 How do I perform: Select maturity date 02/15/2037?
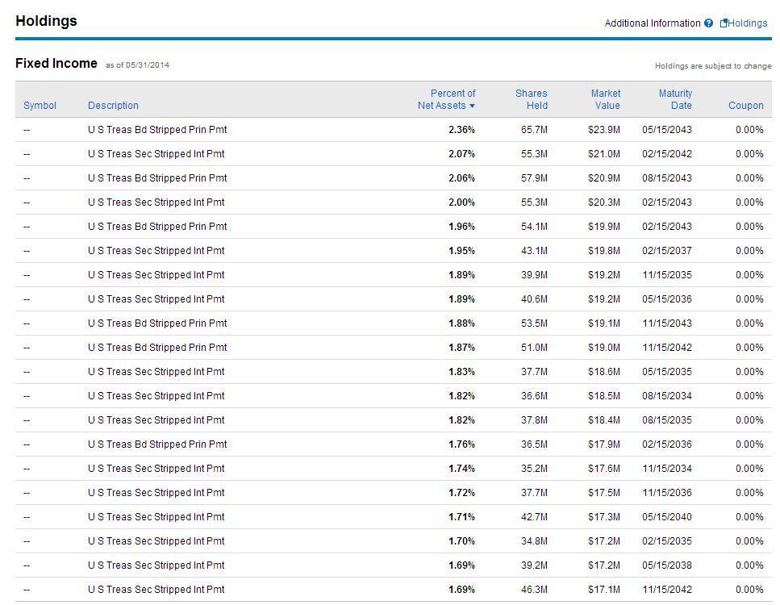pyautogui.click(x=666, y=251)
